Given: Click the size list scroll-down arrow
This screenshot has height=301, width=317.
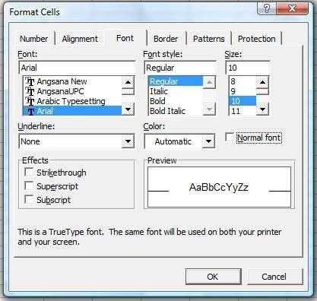Looking at the screenshot, I should pyautogui.click(x=262, y=109).
